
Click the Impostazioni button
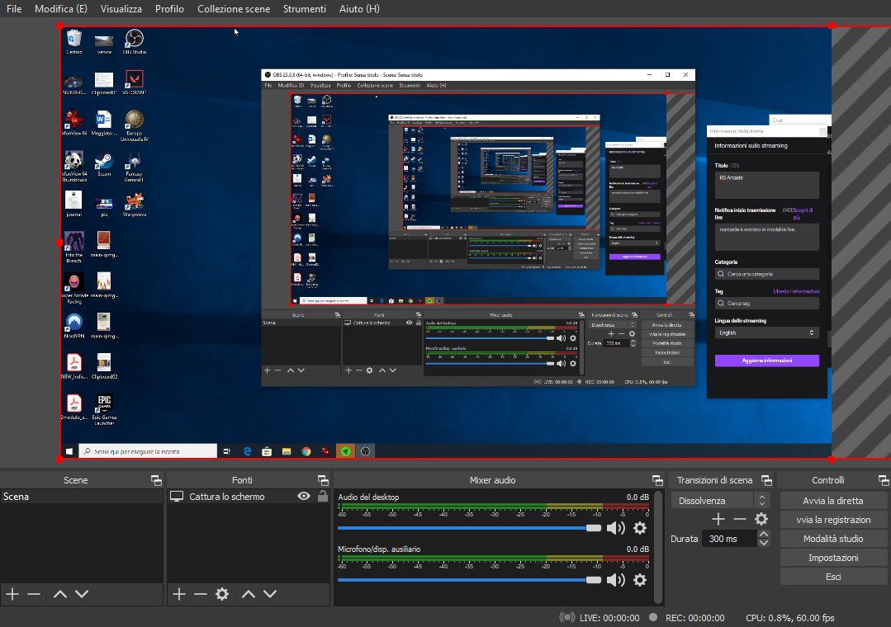[x=833, y=558]
